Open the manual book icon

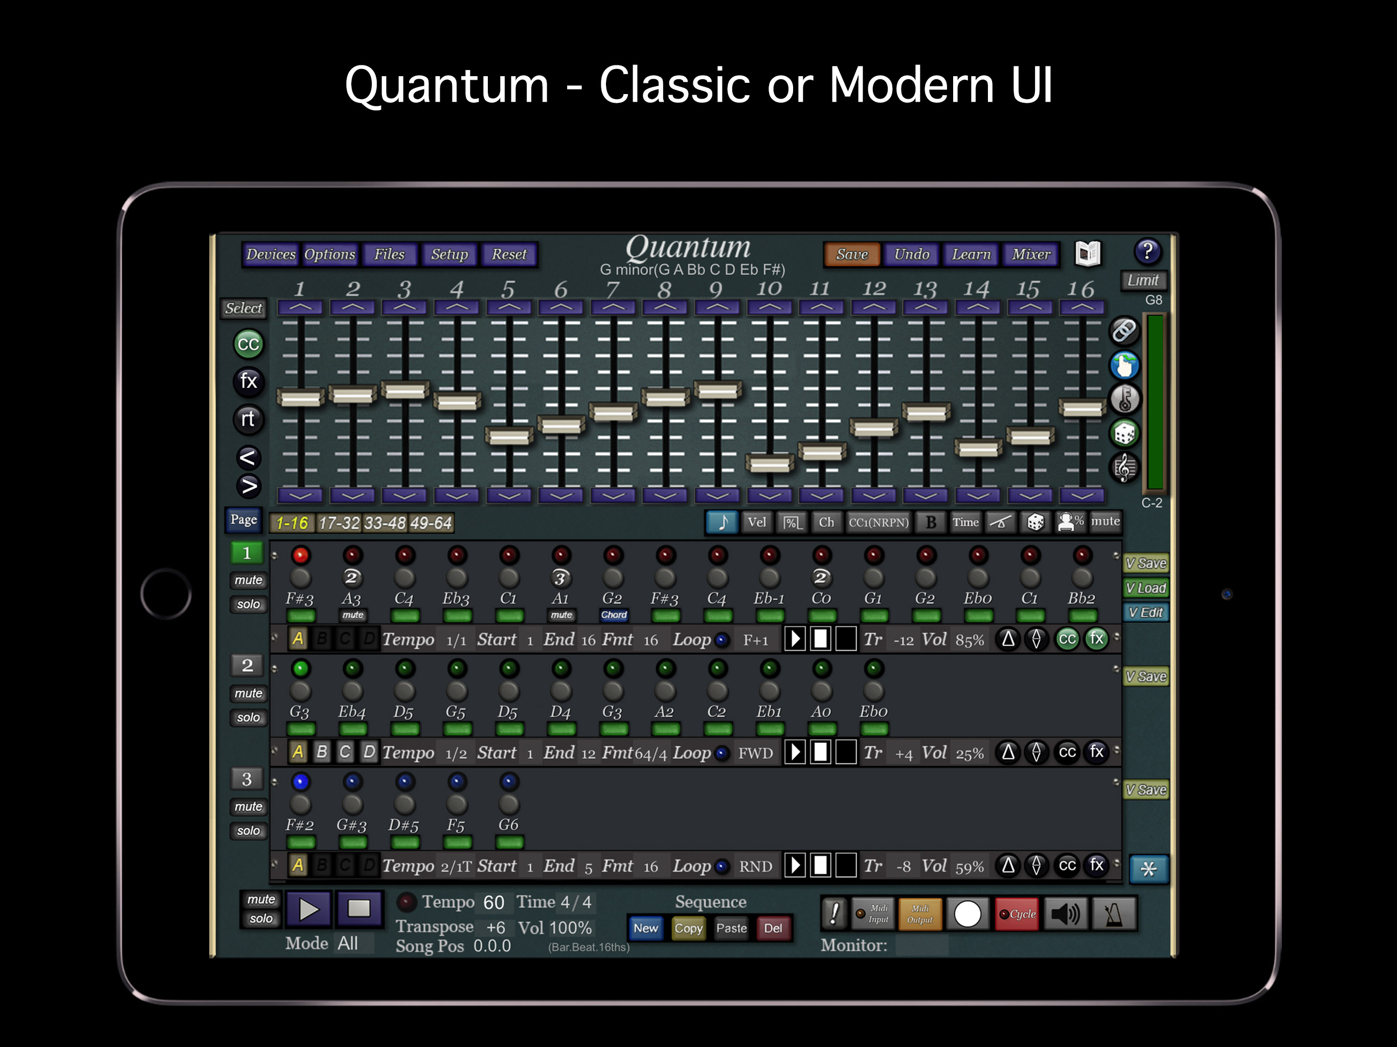point(1088,254)
